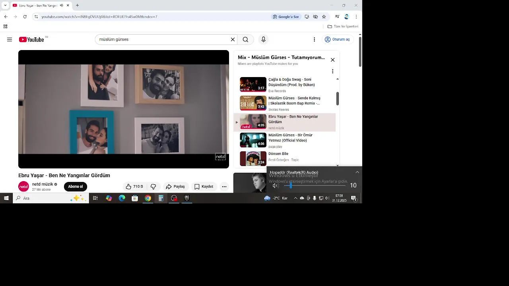Open the Sende Kalmış Boom Bap Remix thumbnail
Viewport: 509px width, 286px height.
[x=253, y=103]
